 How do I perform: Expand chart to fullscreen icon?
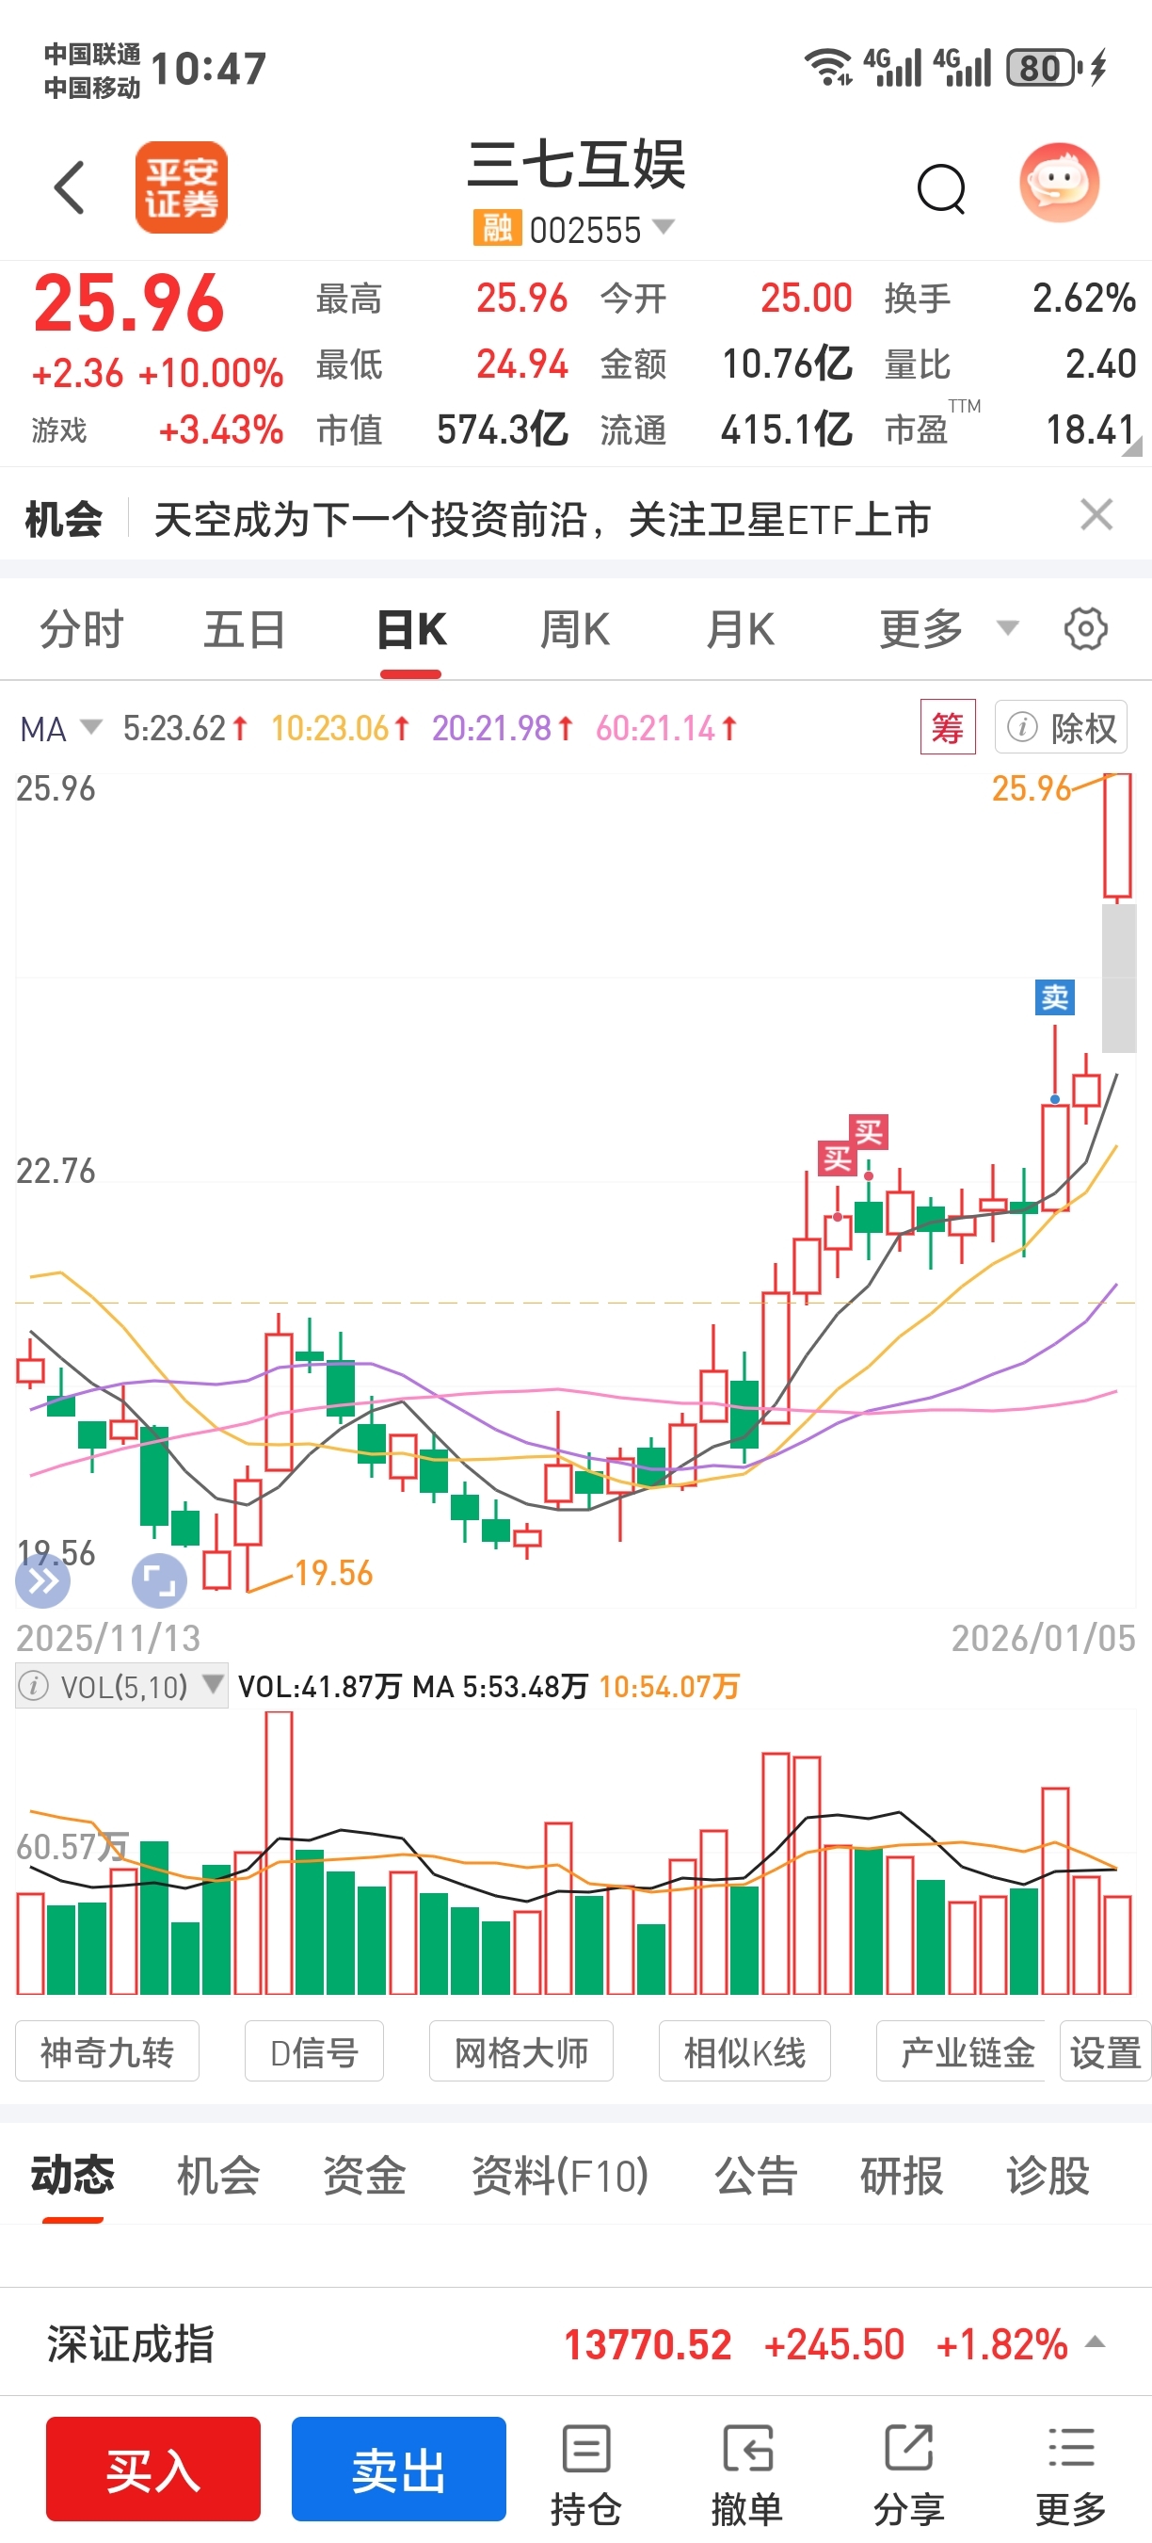pyautogui.click(x=159, y=1581)
